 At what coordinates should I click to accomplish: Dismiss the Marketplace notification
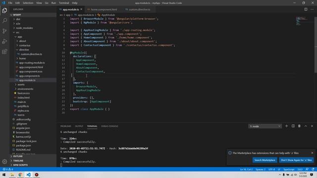(x=312, y=153)
